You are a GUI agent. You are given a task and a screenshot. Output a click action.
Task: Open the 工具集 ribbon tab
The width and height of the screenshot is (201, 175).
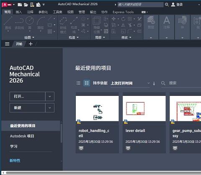[57, 12]
